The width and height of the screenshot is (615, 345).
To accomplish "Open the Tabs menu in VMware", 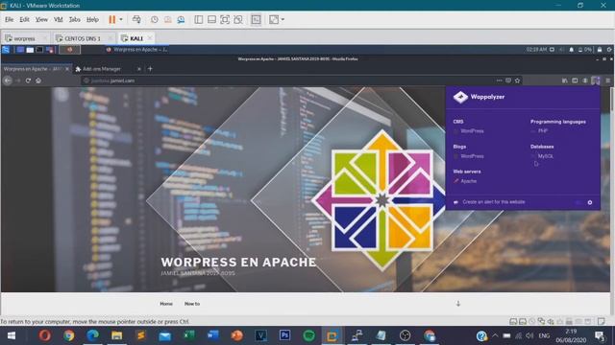I will 75,19.
